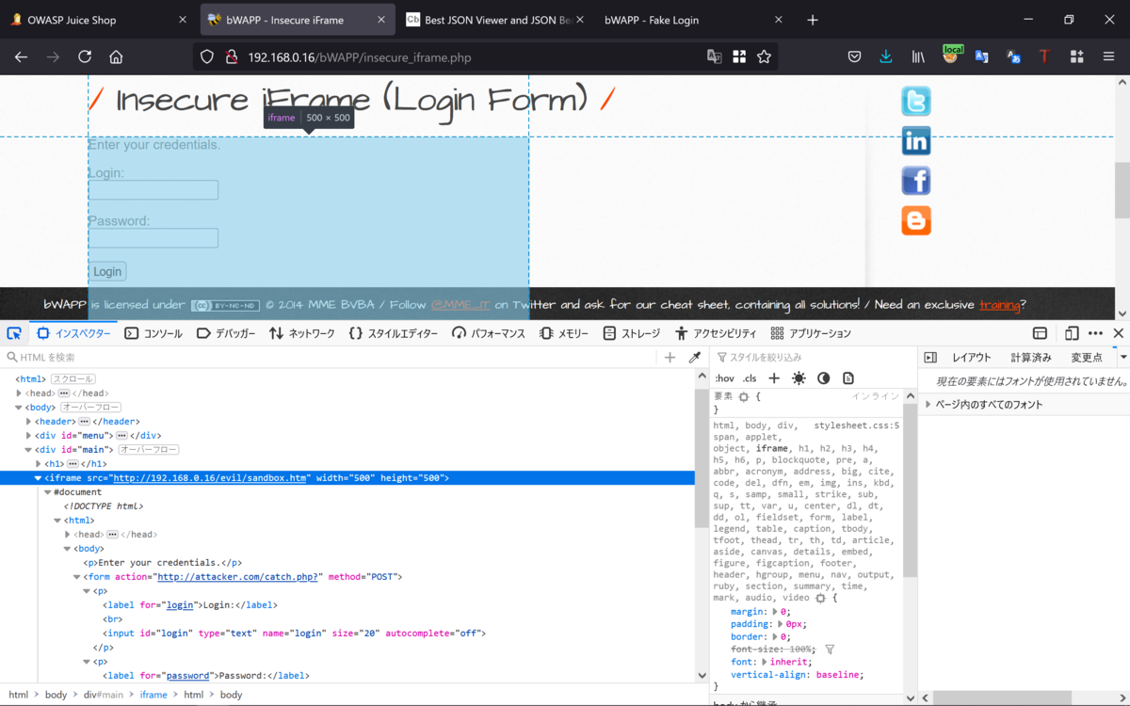Switch to the デバッガー tab

pos(226,333)
